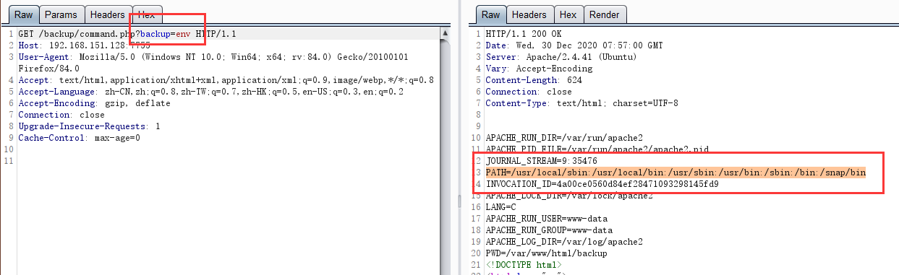899x275 pixels.
Task: Open the request Headers tab
Action: [x=108, y=14]
